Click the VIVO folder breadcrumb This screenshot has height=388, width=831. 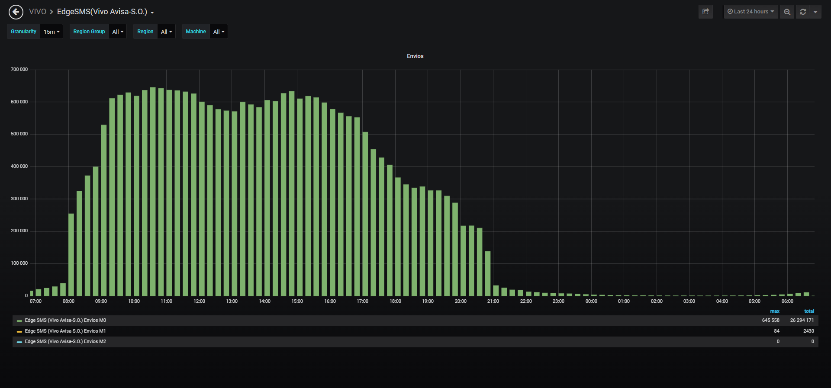tap(38, 12)
